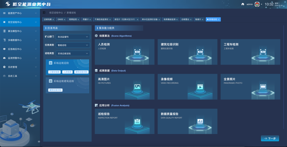
Task: Open the 任务类别 dropdown
Action: coord(73,45)
